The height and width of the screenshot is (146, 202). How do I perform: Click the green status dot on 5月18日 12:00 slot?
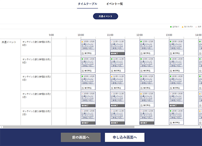click(x=141, y=42)
